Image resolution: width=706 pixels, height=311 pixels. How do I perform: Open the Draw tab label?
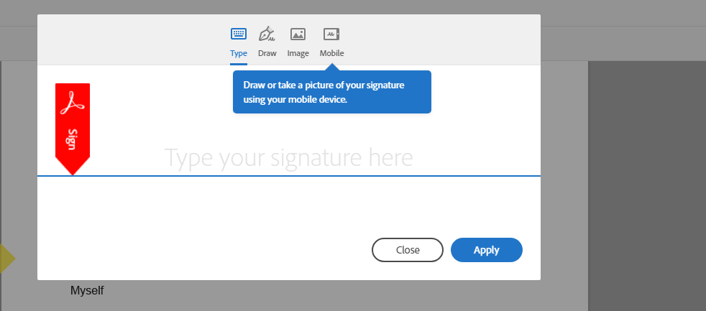click(267, 53)
